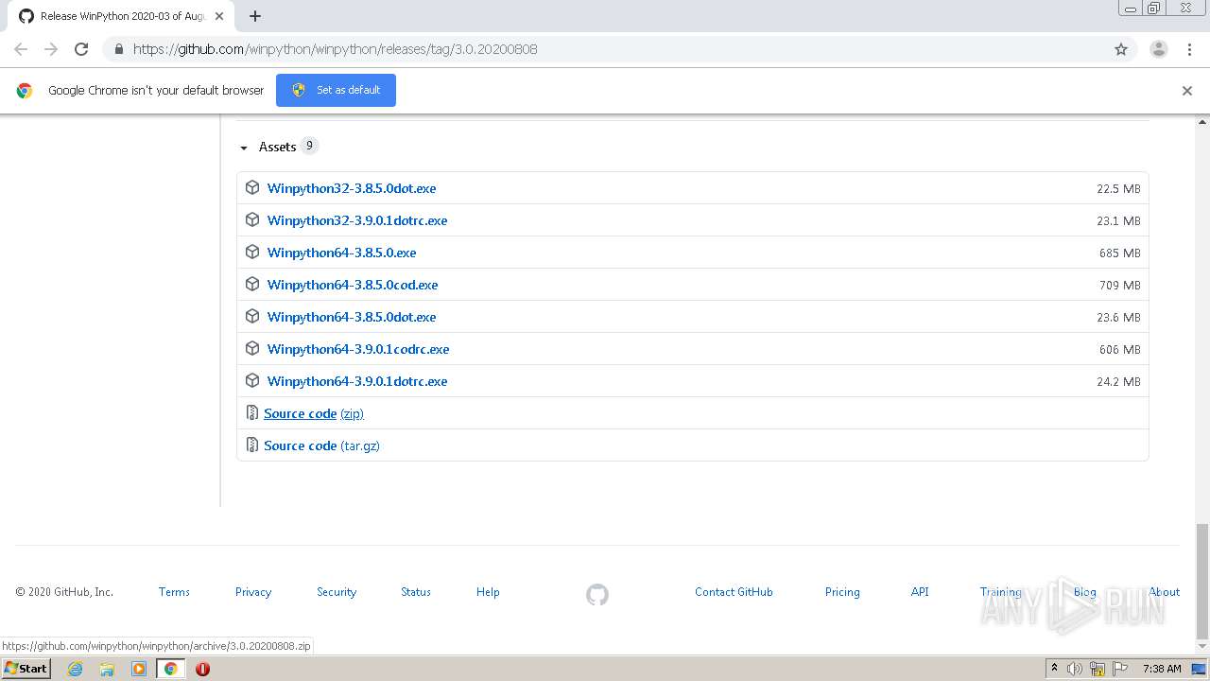Download Source code (tar.gz)
Screen dimensions: 1210x681
[321, 445]
